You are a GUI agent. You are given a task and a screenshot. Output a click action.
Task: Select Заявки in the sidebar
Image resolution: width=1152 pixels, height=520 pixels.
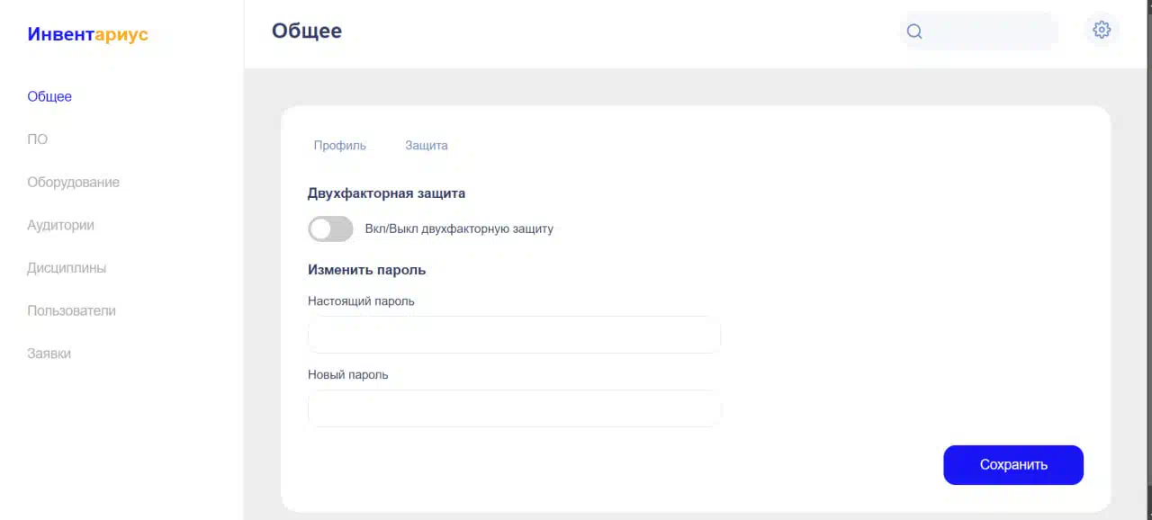pos(49,354)
